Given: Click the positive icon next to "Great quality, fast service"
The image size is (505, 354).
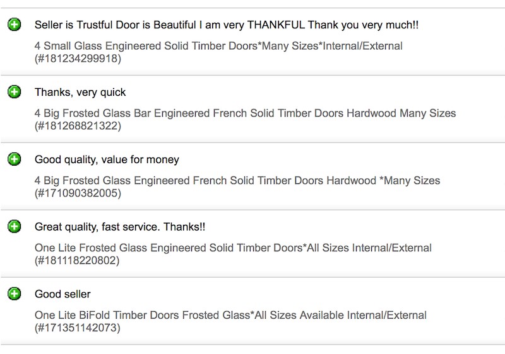Looking at the screenshot, I should pos(14,226).
